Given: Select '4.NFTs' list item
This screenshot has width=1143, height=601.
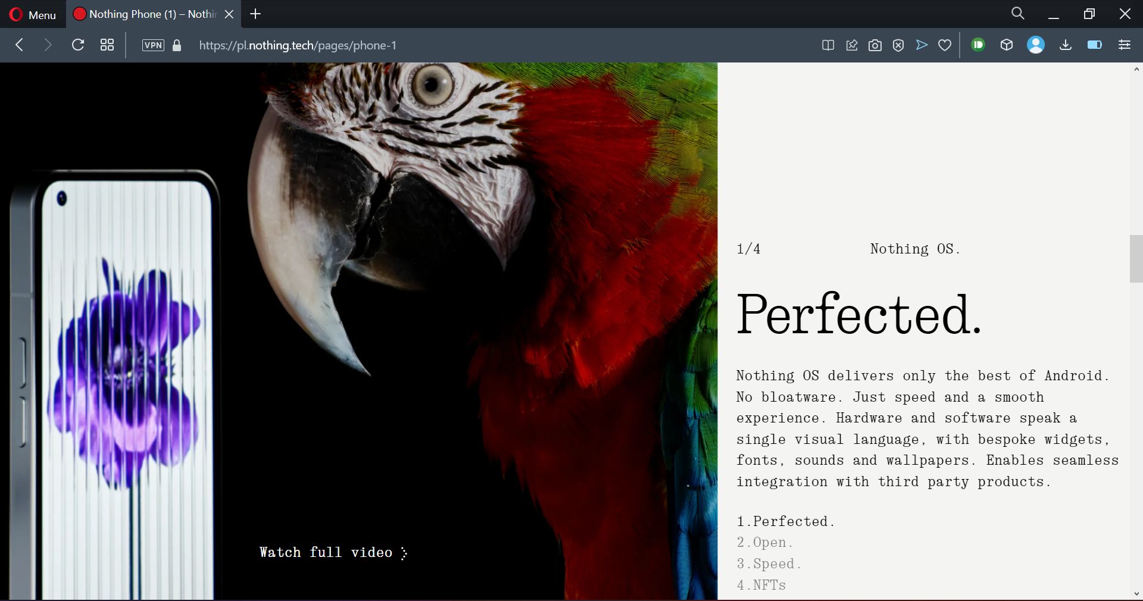Looking at the screenshot, I should 761,585.
